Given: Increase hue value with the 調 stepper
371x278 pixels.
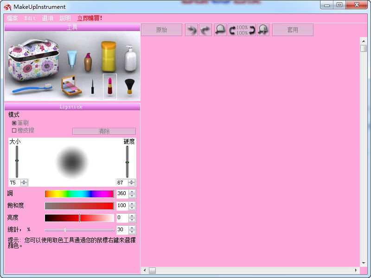Looking at the screenshot, I should pos(132,191).
